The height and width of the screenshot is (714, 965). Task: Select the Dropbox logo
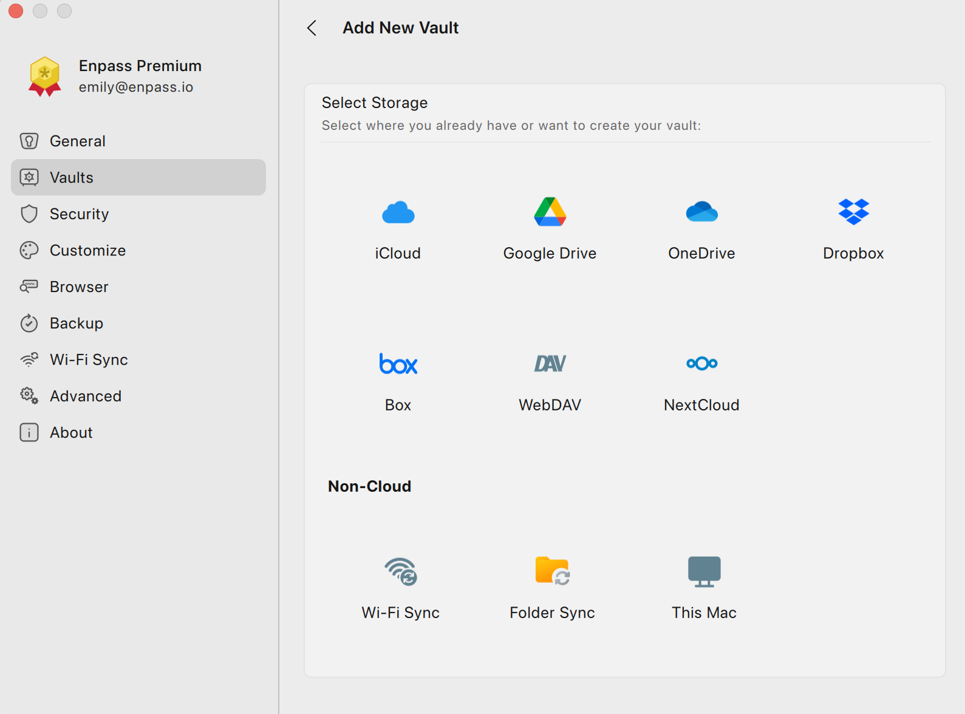point(854,212)
